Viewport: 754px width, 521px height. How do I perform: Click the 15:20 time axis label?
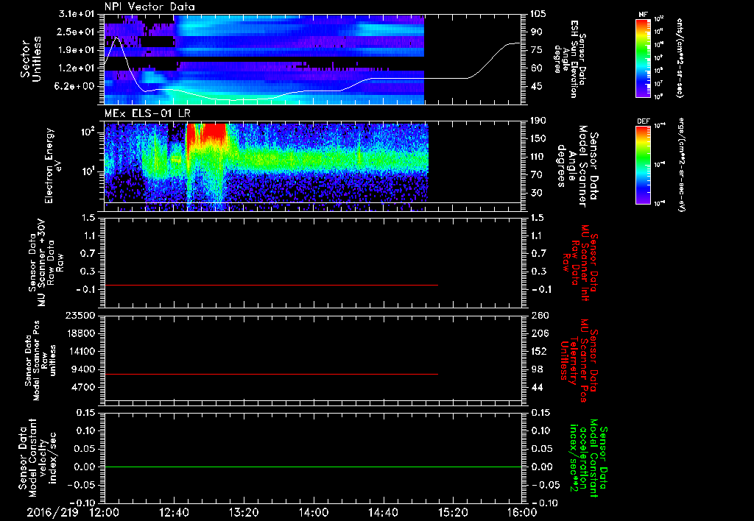coord(453,512)
